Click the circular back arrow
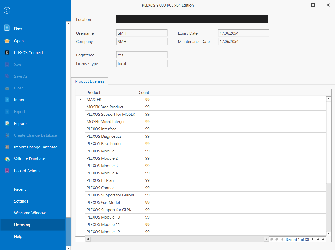The image size is (335, 250). pos(7,10)
